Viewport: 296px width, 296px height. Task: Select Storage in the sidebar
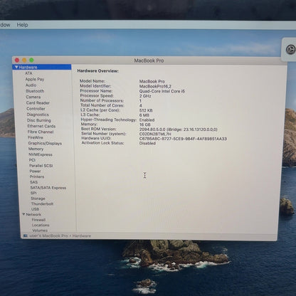pyautogui.click(x=38, y=199)
